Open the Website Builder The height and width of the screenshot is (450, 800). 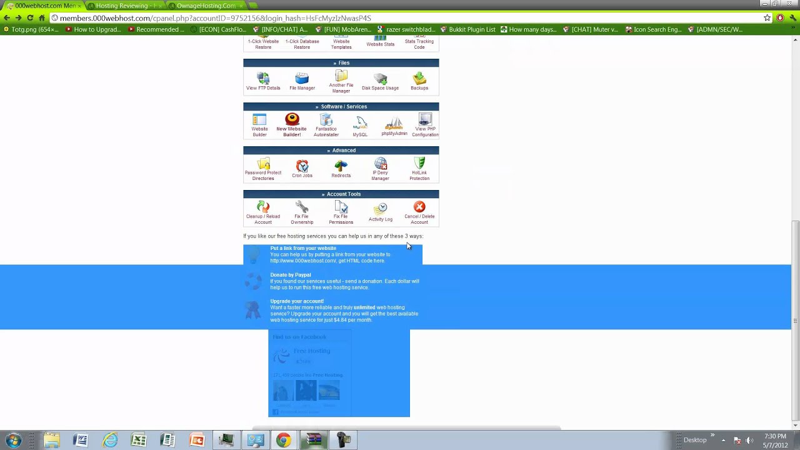coord(259,125)
